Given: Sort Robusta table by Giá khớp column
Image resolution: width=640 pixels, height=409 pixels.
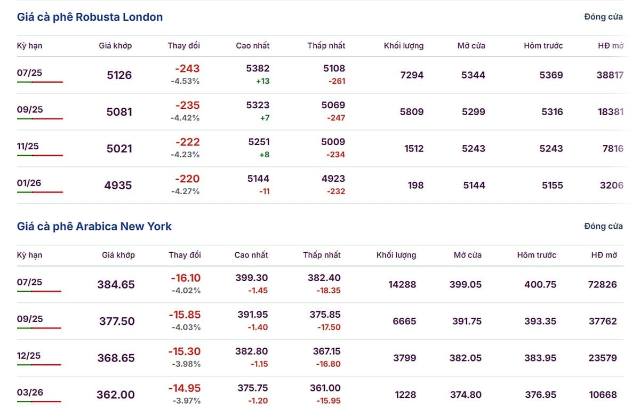Looking at the screenshot, I should (x=115, y=46).
